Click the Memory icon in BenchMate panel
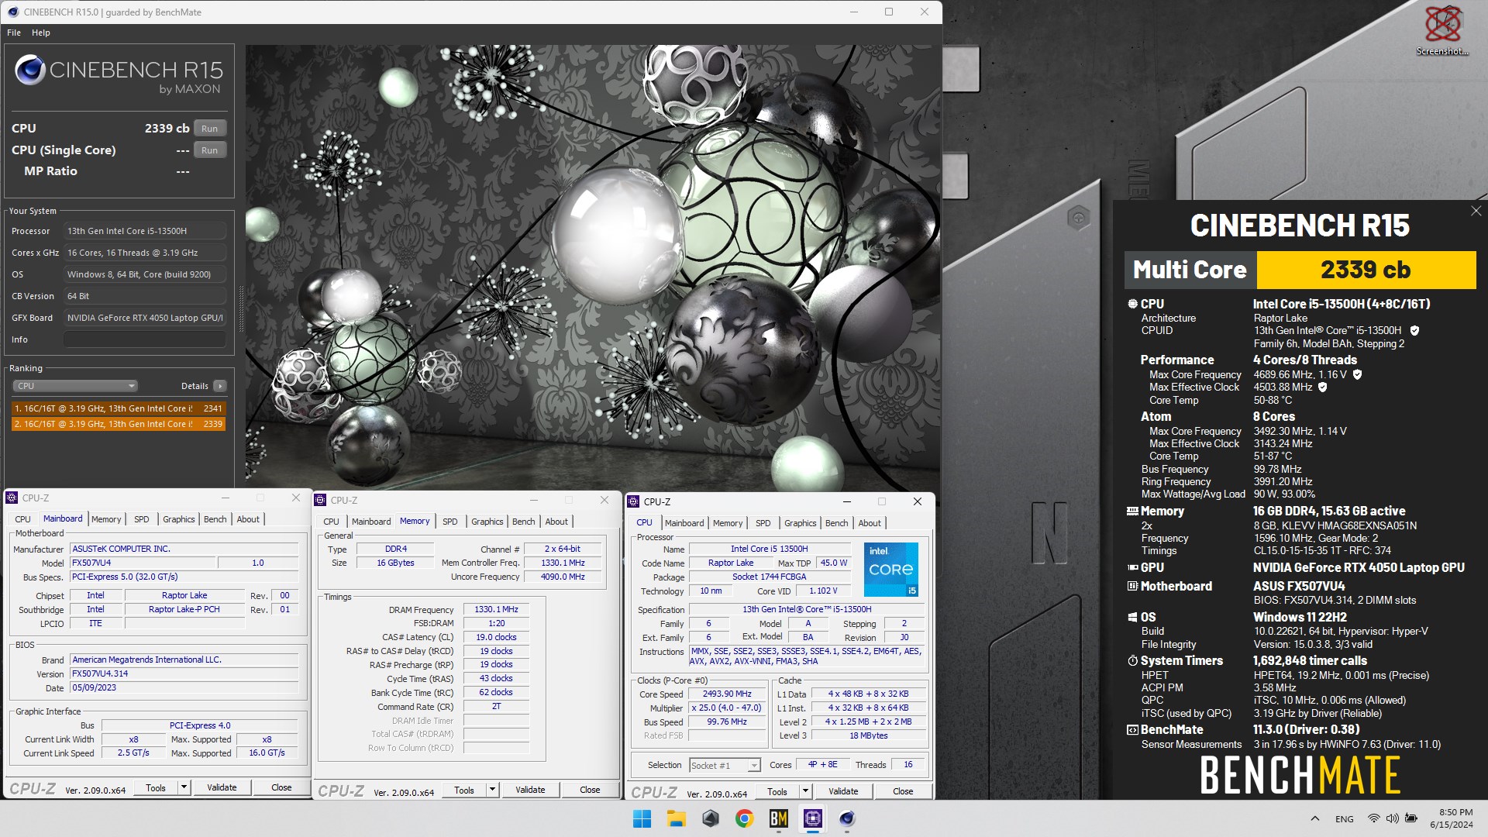1488x837 pixels. (x=1132, y=511)
